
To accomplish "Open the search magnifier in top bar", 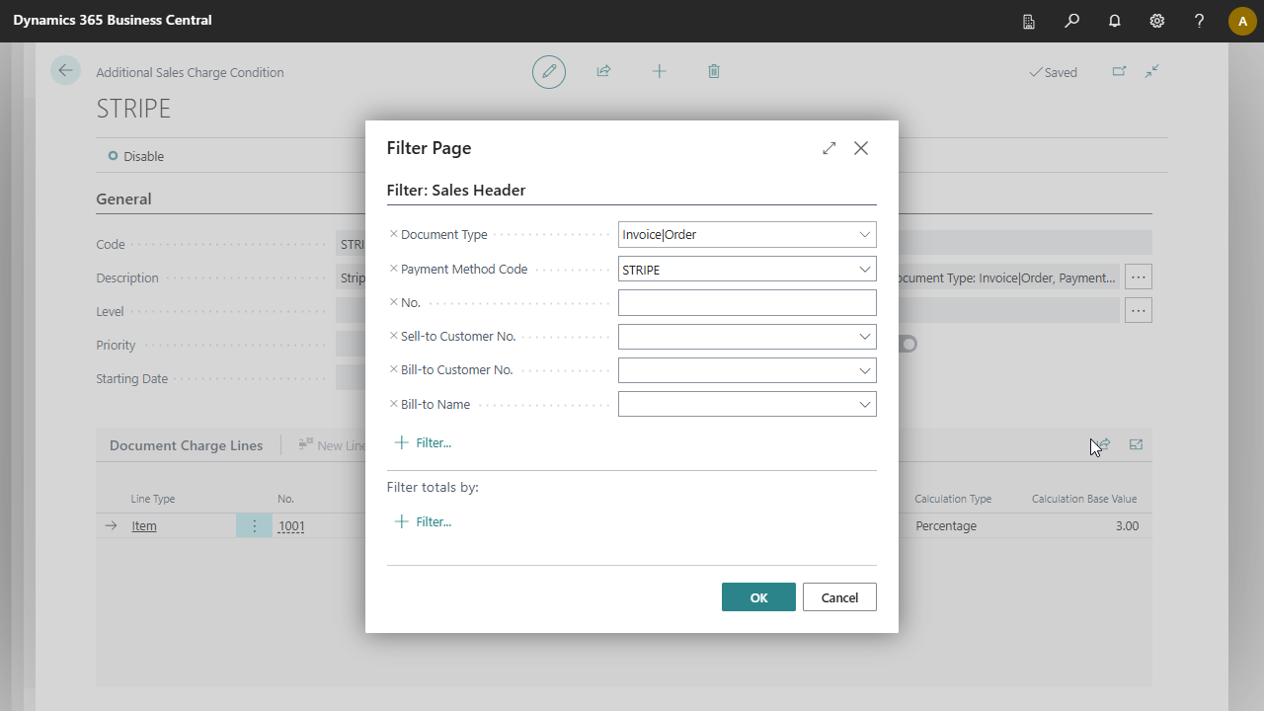I will coord(1071,21).
